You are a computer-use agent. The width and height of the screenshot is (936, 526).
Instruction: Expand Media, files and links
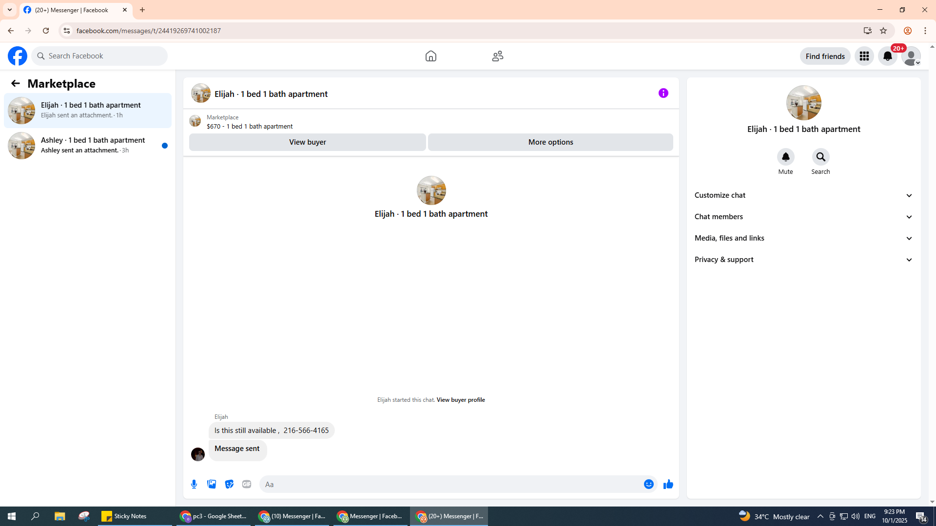[803, 238]
